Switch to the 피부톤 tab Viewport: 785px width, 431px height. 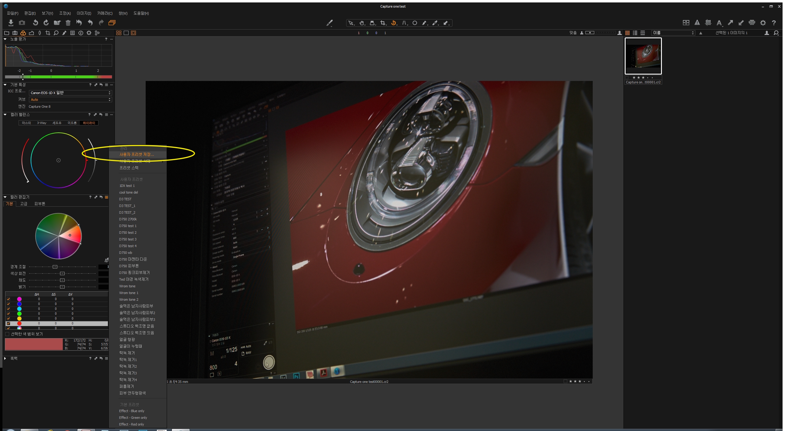[40, 204]
